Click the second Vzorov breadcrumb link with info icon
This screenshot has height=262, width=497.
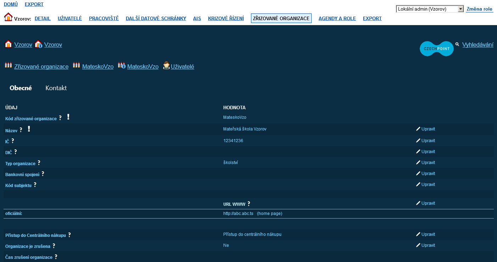[53, 45]
